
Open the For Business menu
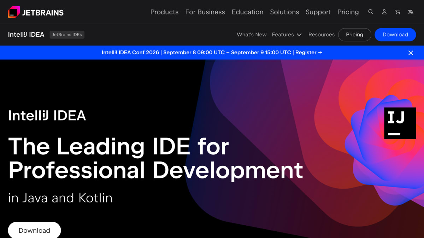205,12
